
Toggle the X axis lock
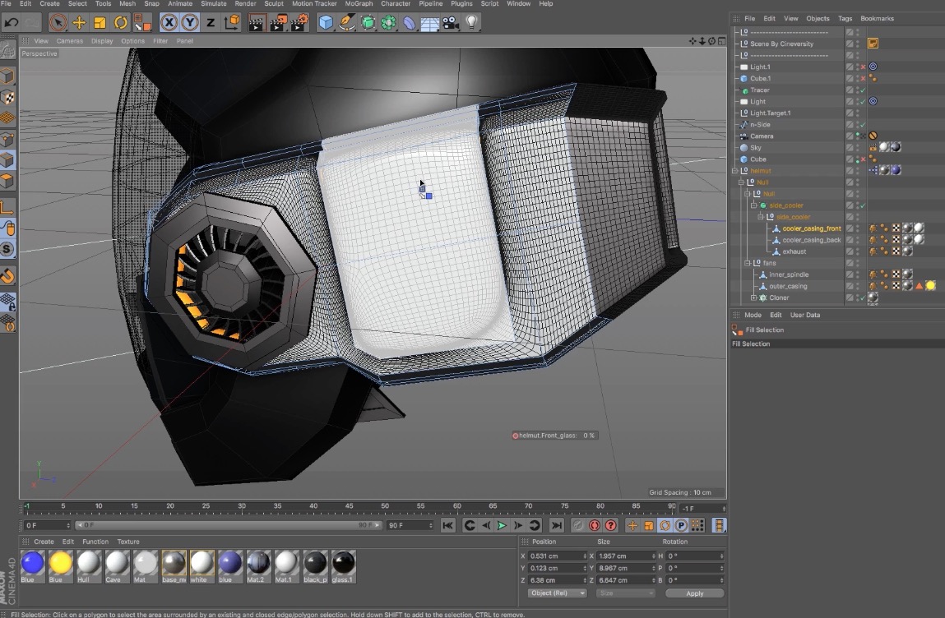coord(169,22)
